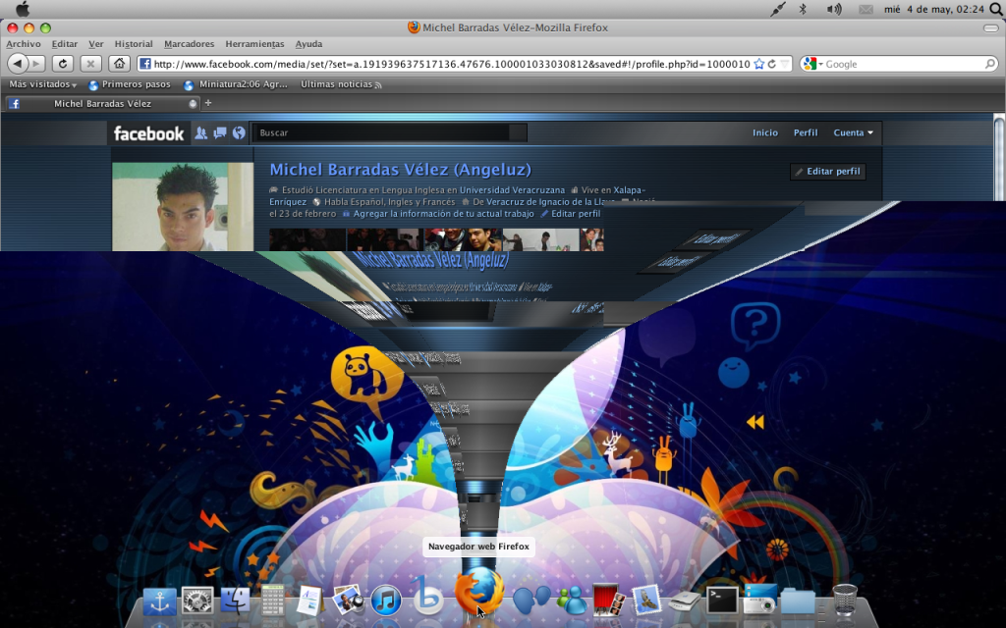
Task: Toggle the toolbar pill button in the title bar
Action: (990, 28)
